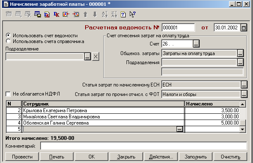Open the calendar next to date 30.01.2002

point(243,28)
